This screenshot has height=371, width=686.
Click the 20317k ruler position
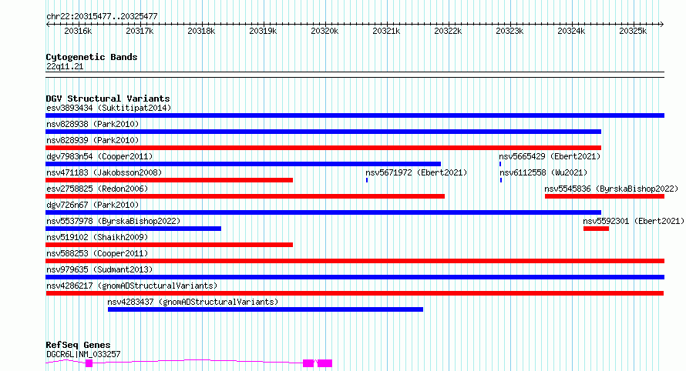pyautogui.click(x=140, y=31)
